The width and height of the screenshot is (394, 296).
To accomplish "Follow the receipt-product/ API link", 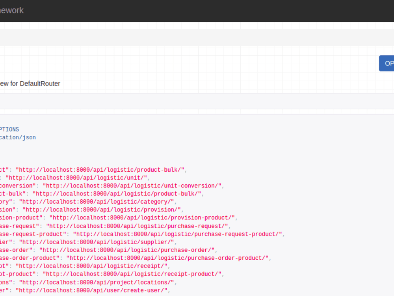I will (132, 274).
